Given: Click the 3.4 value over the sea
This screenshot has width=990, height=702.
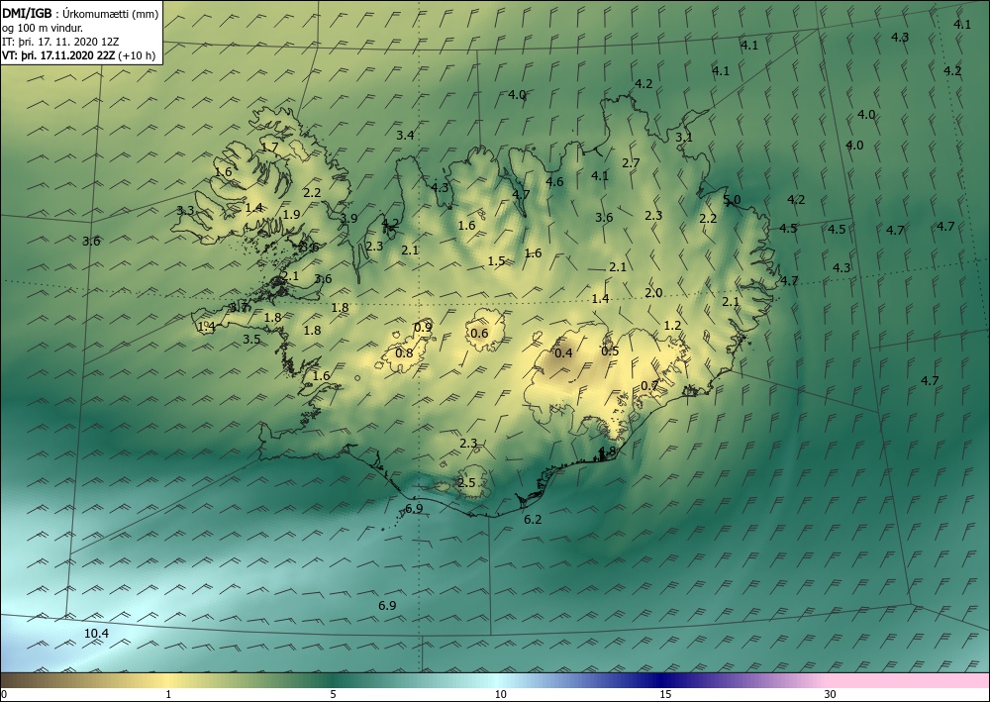Looking at the screenshot, I should [405, 135].
